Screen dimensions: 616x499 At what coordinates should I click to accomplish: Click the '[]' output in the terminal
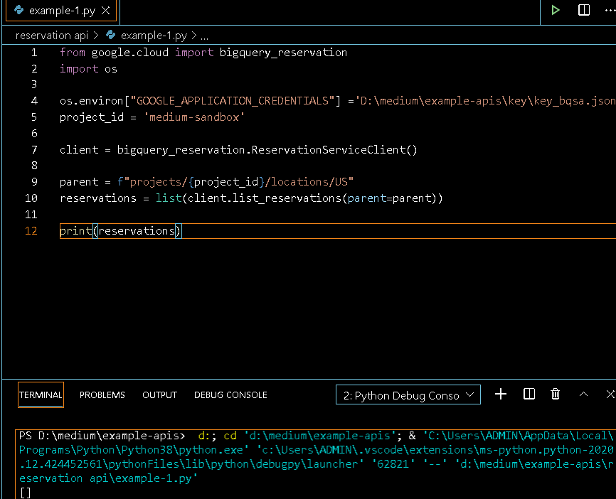[25, 493]
